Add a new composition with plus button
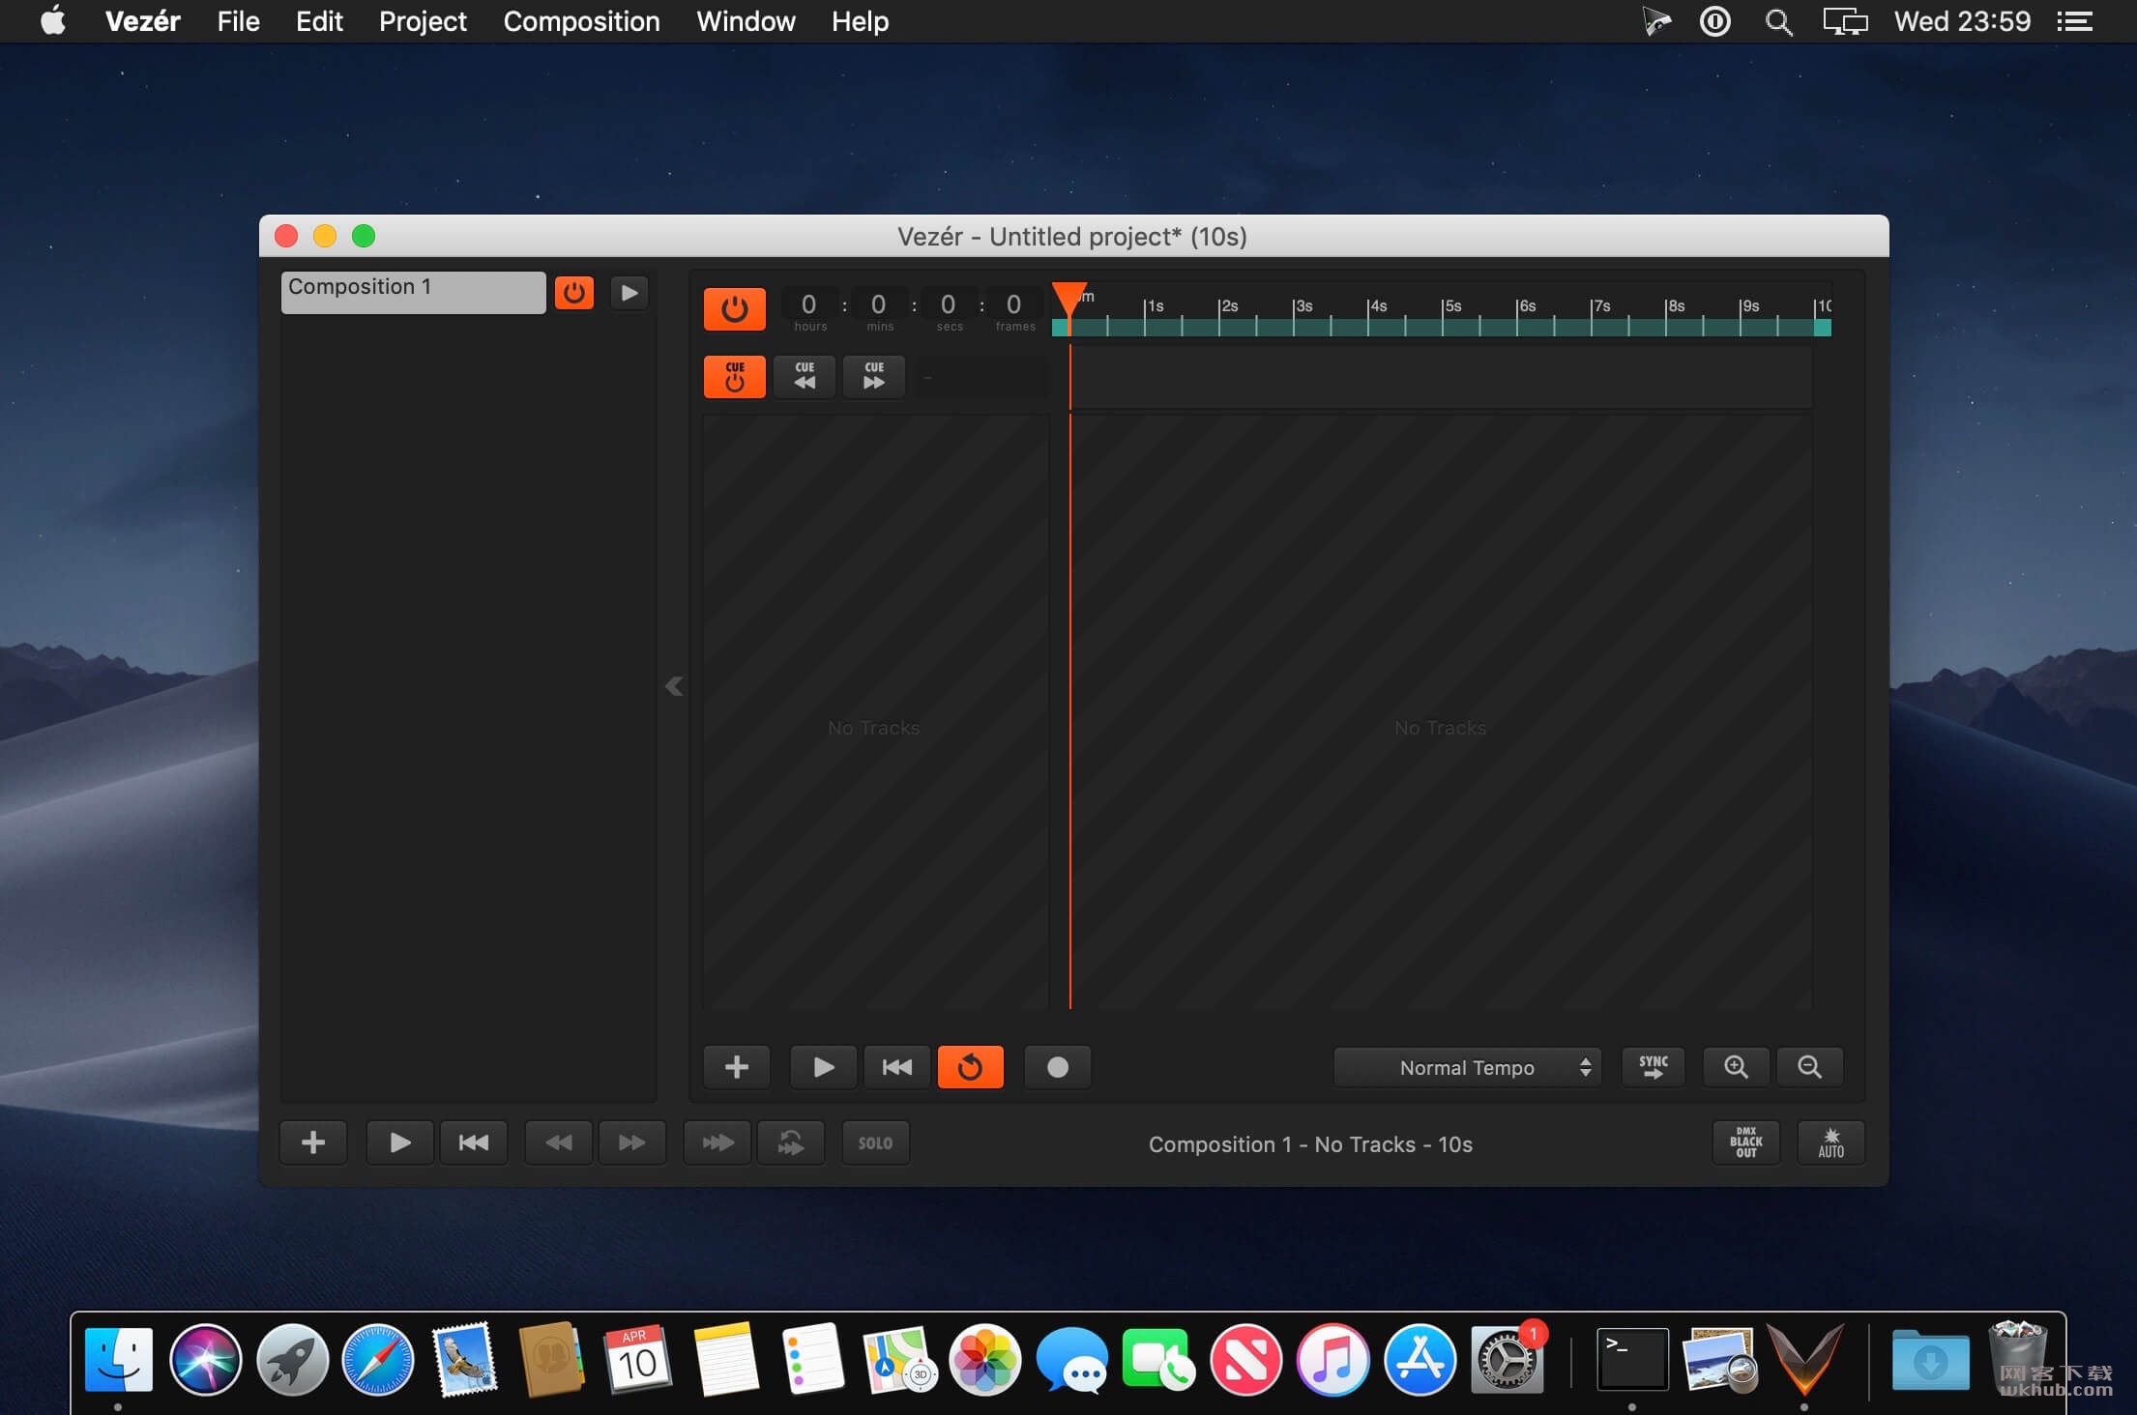The width and height of the screenshot is (2137, 1415). click(313, 1142)
